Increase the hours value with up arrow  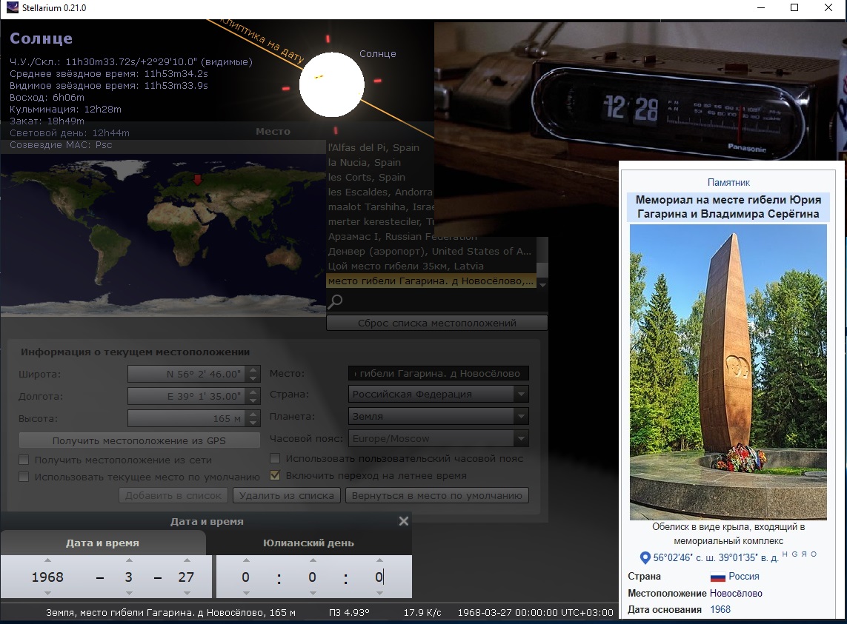(246, 560)
